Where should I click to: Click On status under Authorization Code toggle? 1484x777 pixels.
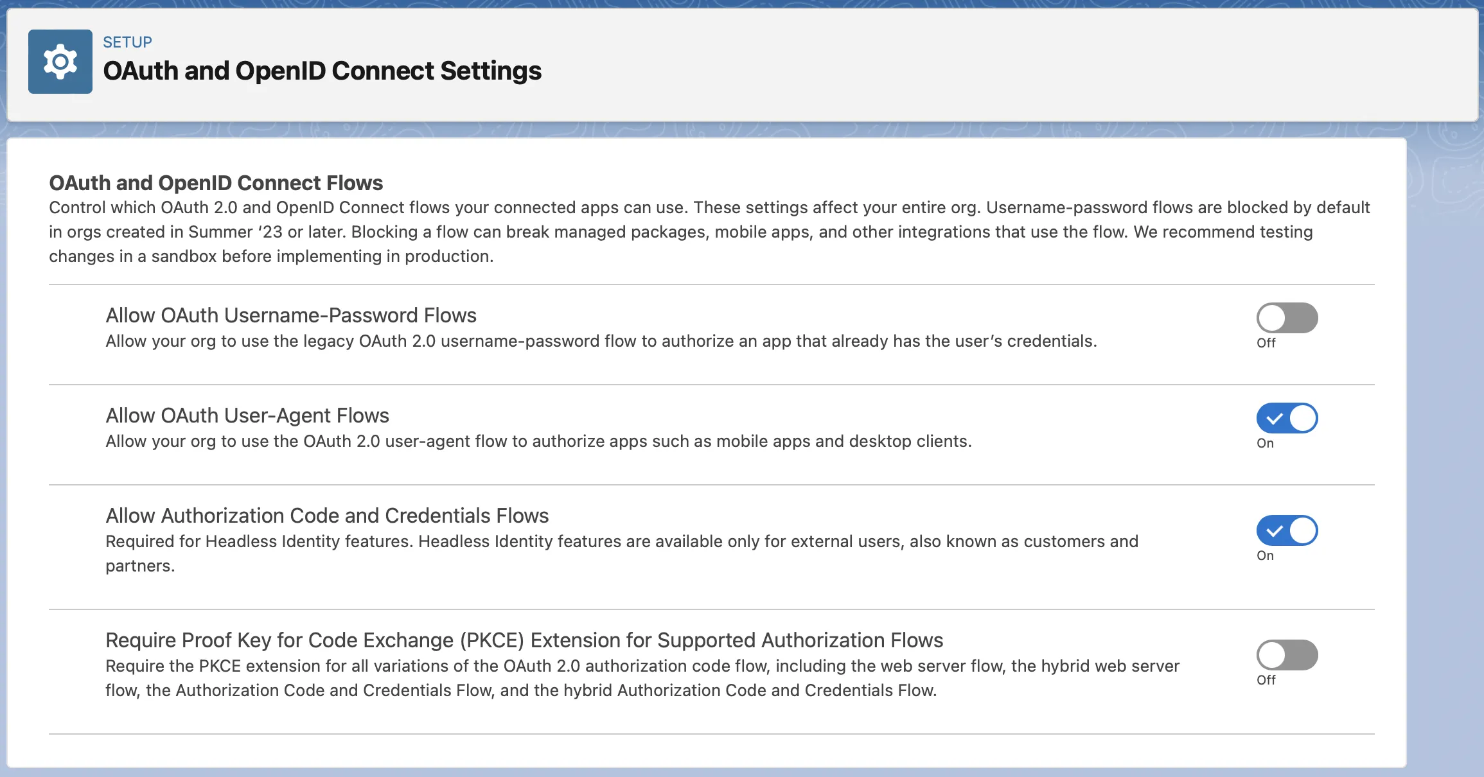[x=1265, y=555]
